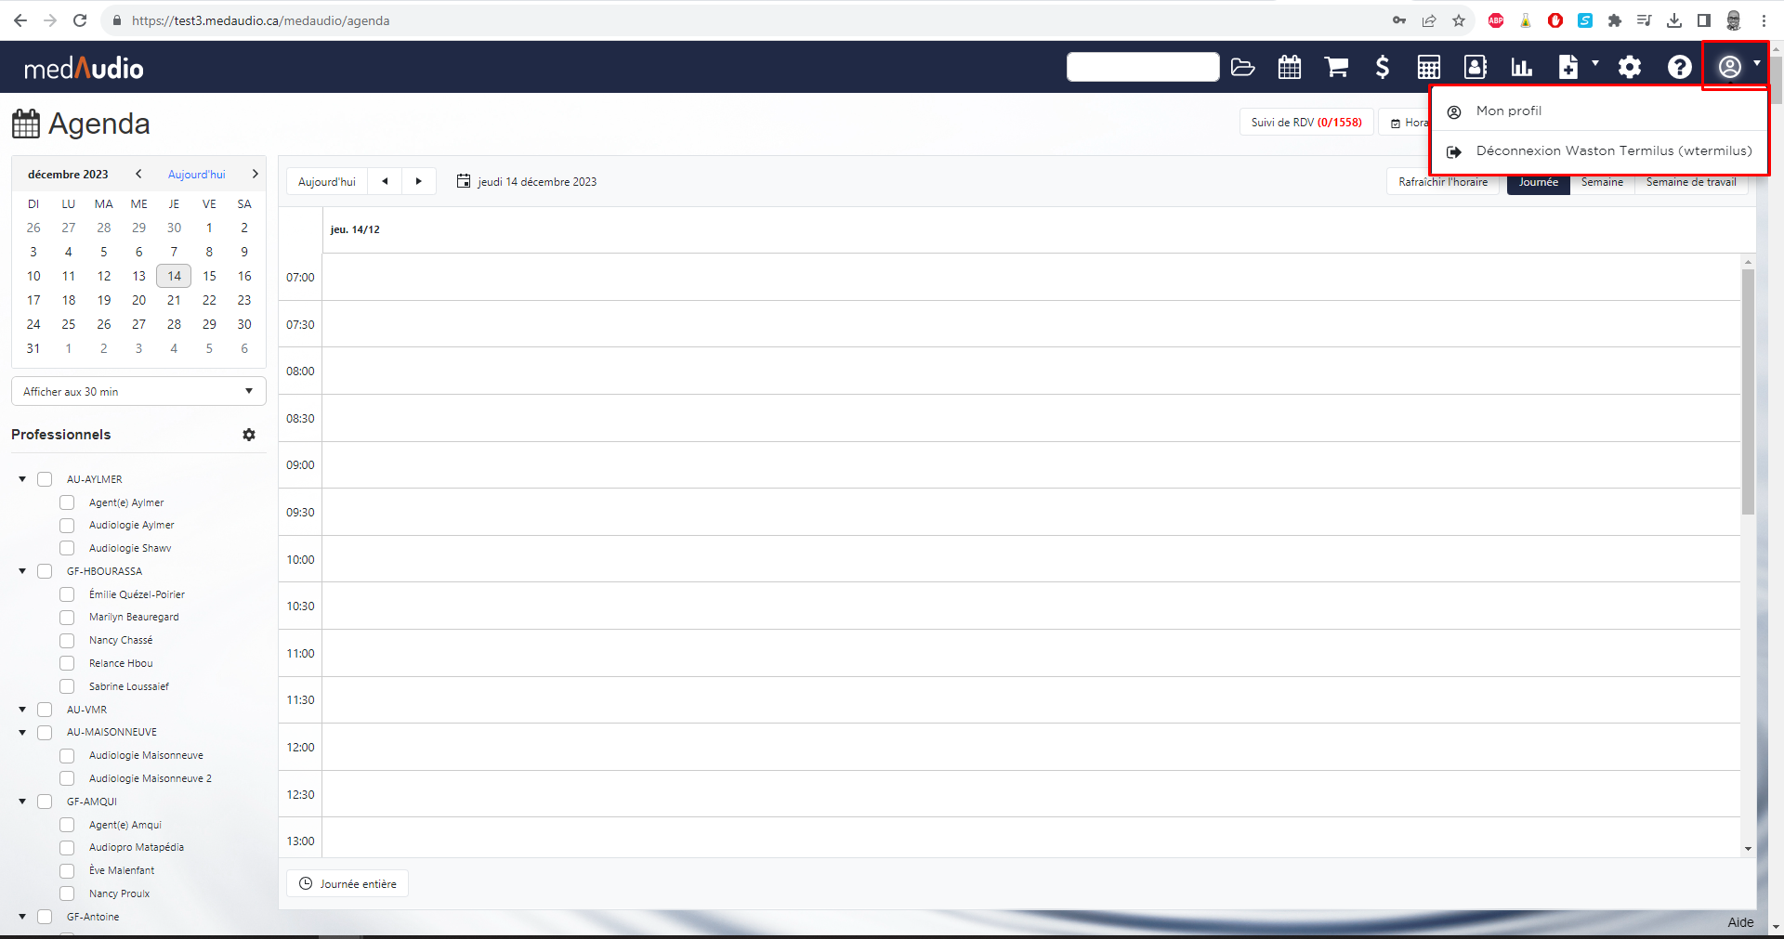Open the shopping cart icon

[x=1336, y=67]
